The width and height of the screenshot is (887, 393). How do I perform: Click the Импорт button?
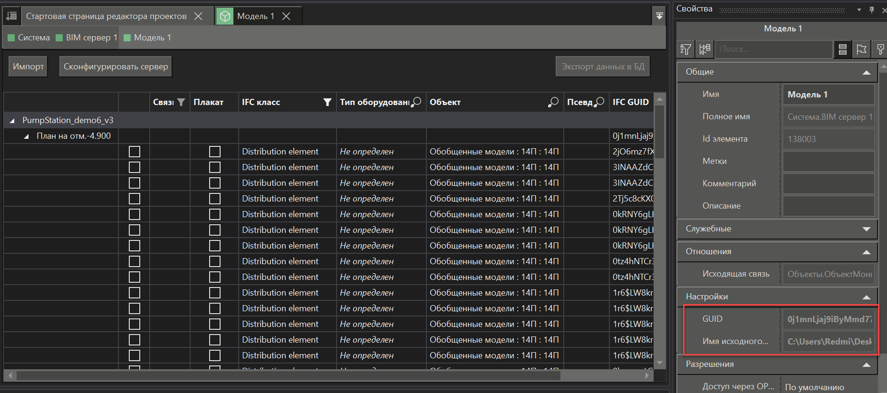pyautogui.click(x=28, y=67)
